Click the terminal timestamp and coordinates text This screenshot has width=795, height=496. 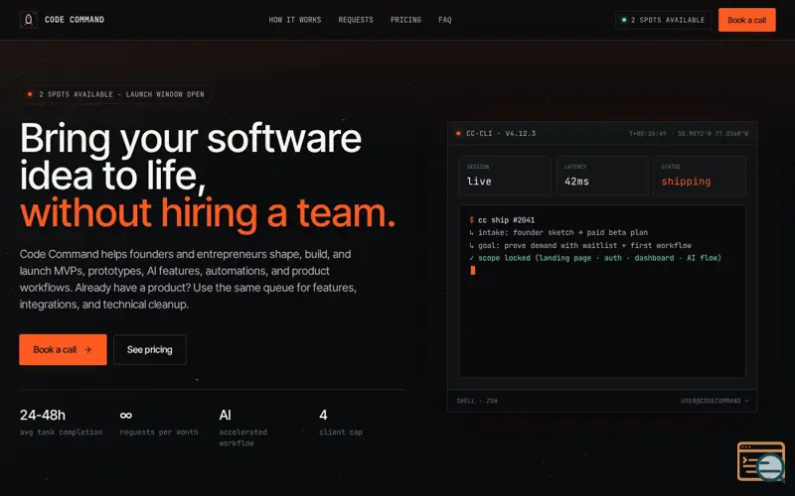coord(689,134)
